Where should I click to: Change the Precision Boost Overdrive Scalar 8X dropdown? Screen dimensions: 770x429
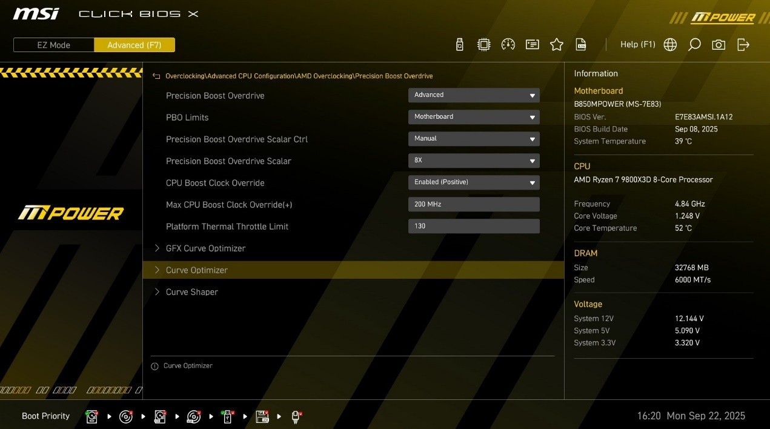(x=473, y=161)
